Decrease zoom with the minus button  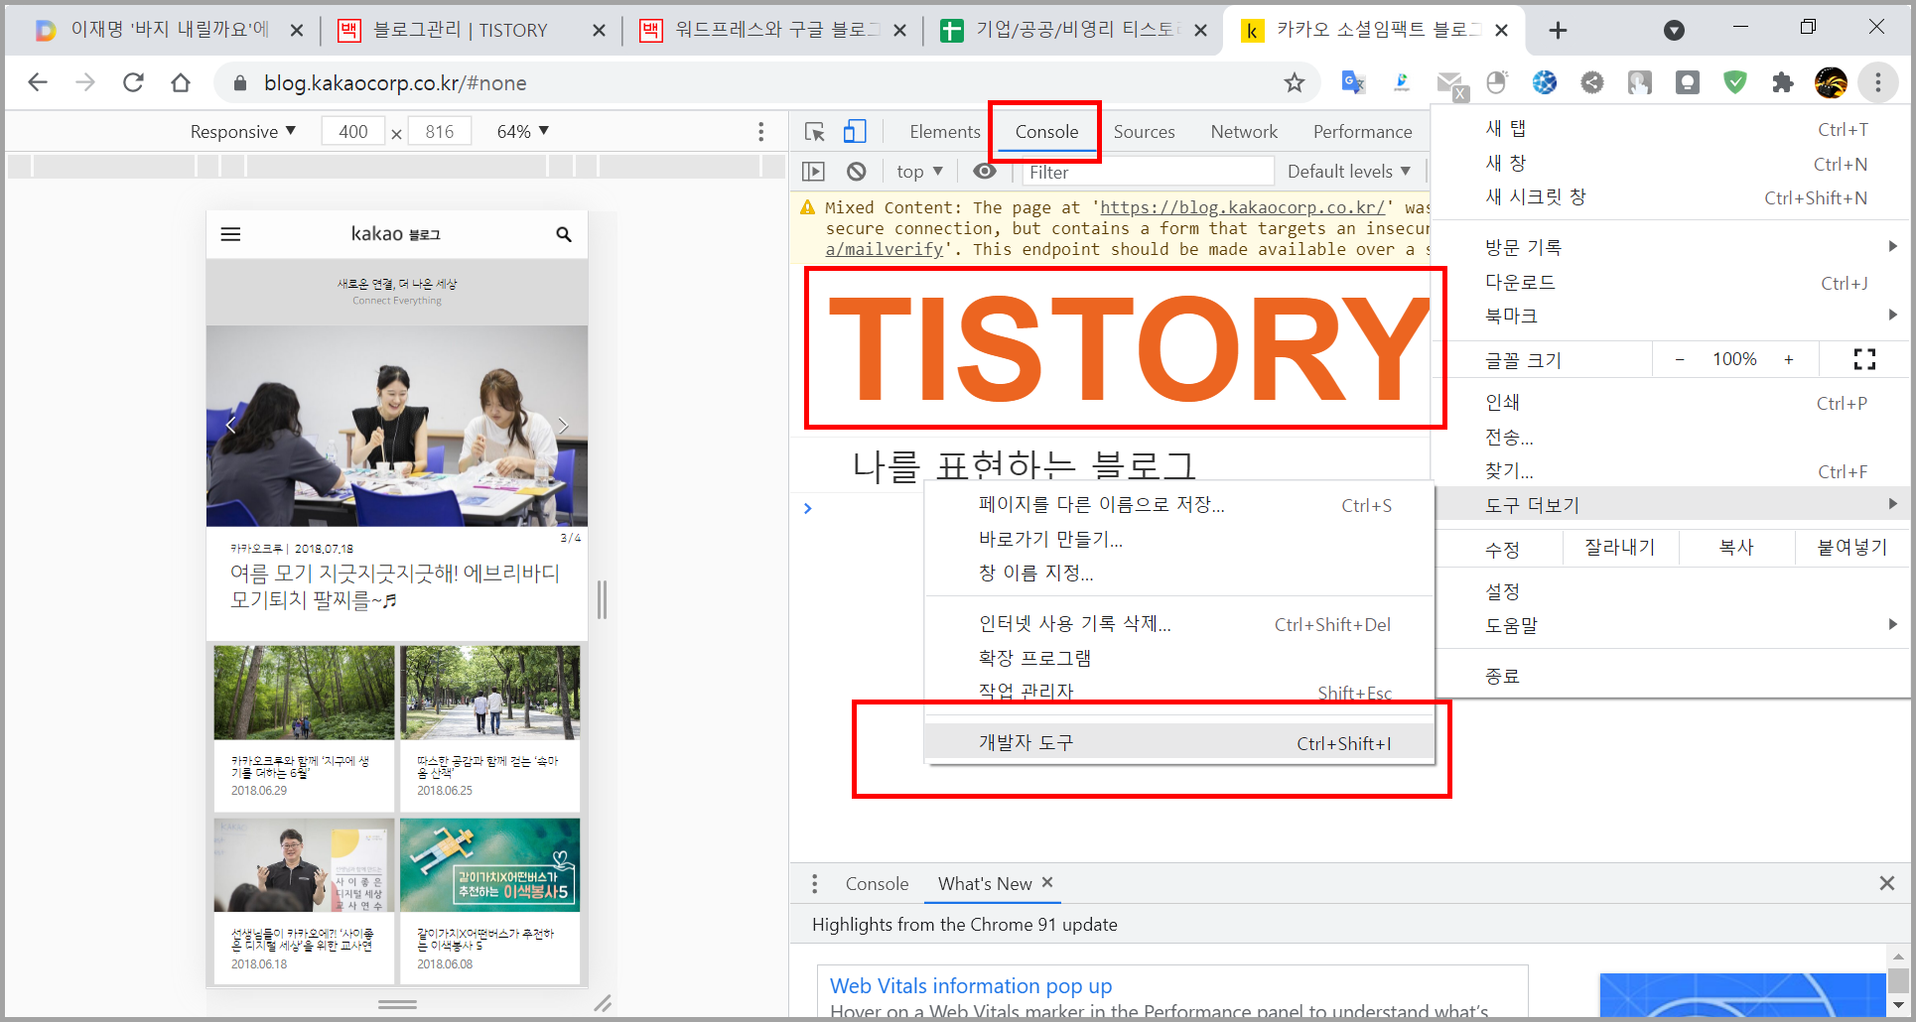[1680, 359]
